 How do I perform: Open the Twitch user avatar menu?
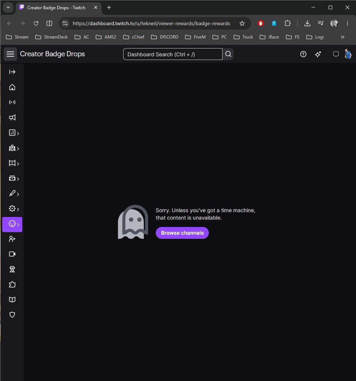(x=348, y=54)
